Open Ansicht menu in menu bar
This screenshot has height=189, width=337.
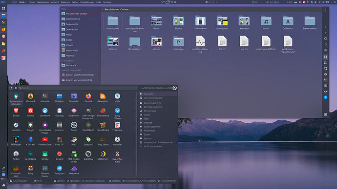(x=55, y=2)
